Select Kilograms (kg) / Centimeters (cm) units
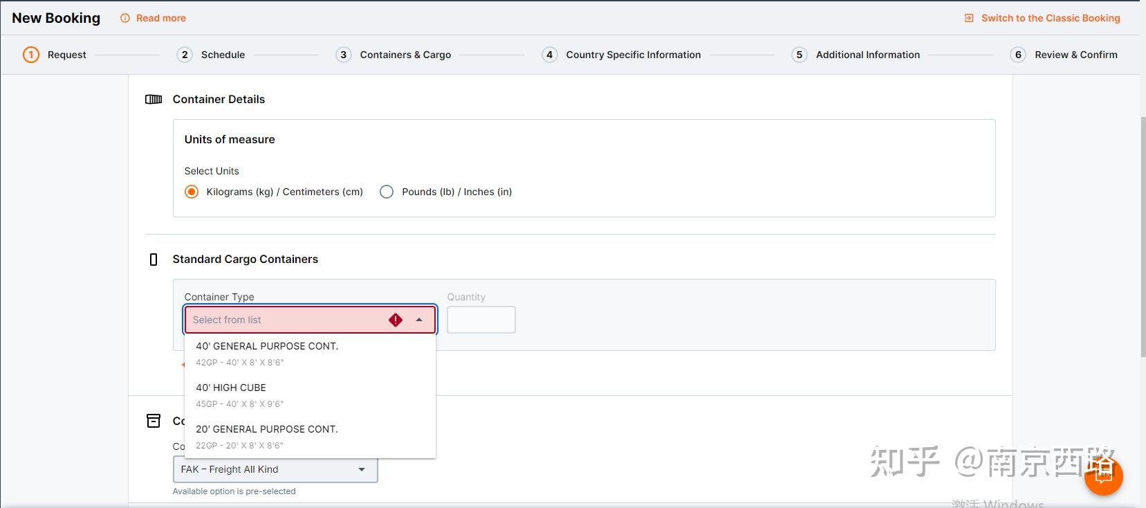 point(192,192)
